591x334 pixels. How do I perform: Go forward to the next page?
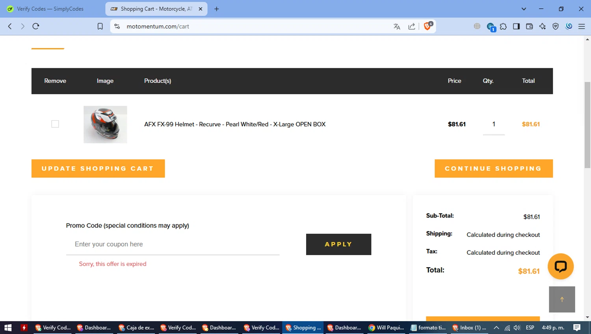click(22, 26)
